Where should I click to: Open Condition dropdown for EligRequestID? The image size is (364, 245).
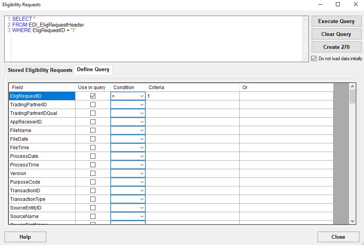128,96
